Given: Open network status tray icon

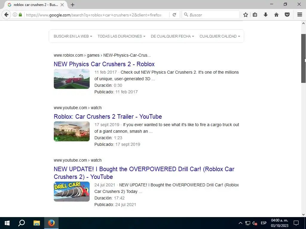Looking at the screenshot, I should point(248,223).
